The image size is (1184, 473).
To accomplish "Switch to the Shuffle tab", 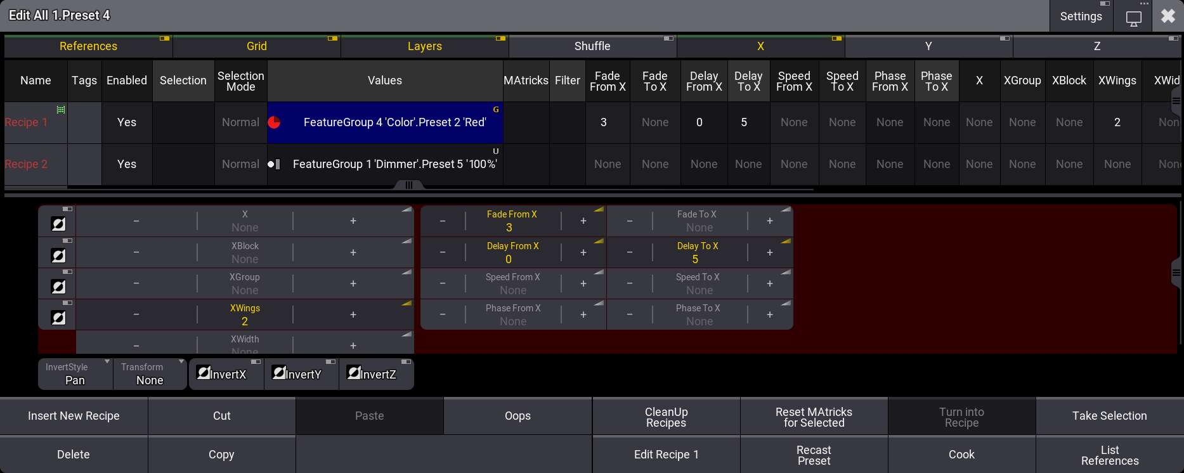I will [x=592, y=46].
